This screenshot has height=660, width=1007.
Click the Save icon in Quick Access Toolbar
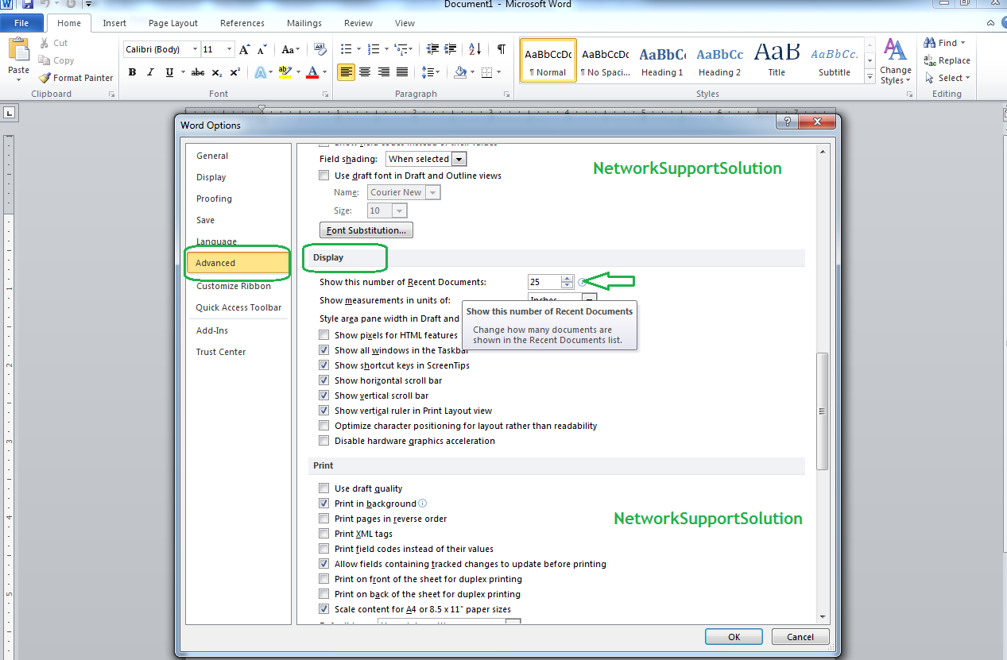28,4
